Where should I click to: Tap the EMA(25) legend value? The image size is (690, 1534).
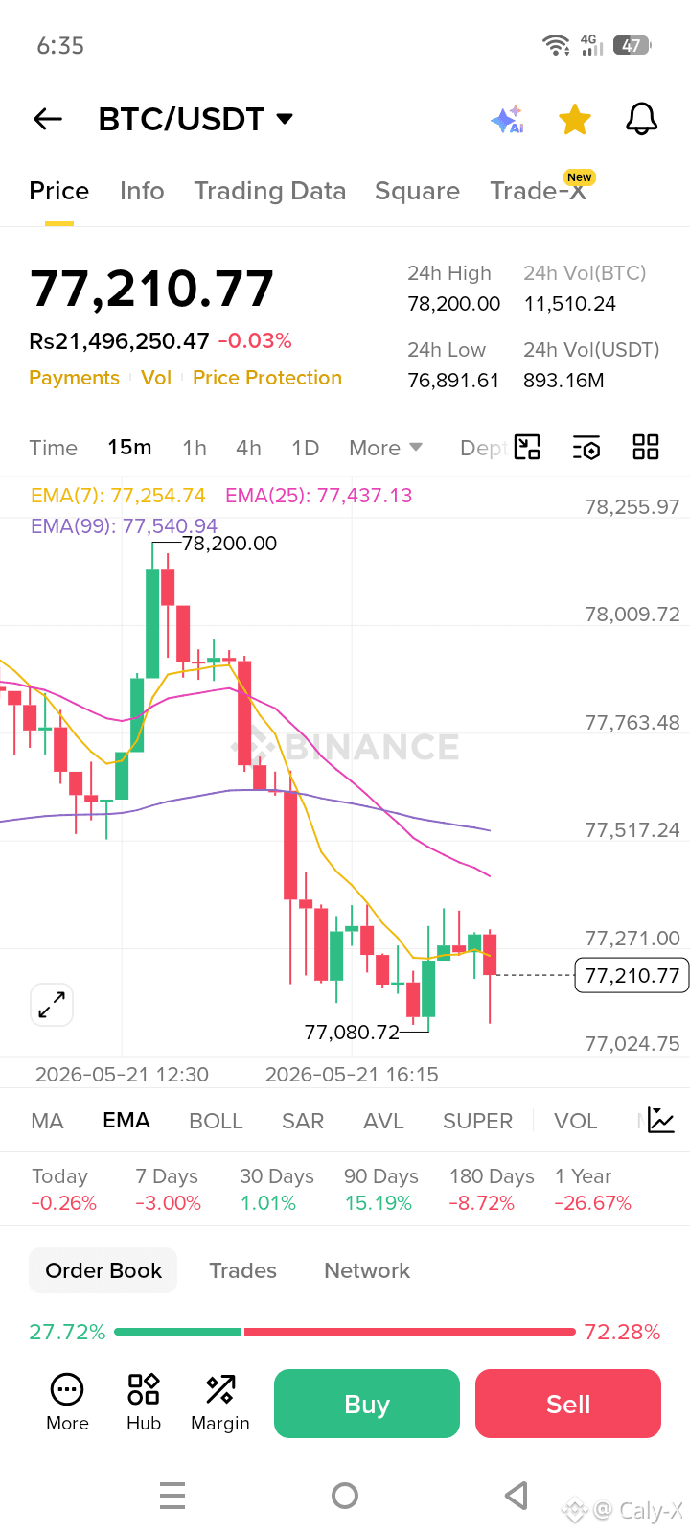point(318,496)
